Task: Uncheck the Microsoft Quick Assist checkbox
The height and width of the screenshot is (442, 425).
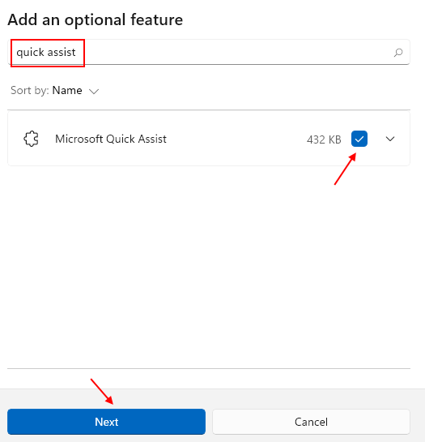Action: [x=359, y=139]
